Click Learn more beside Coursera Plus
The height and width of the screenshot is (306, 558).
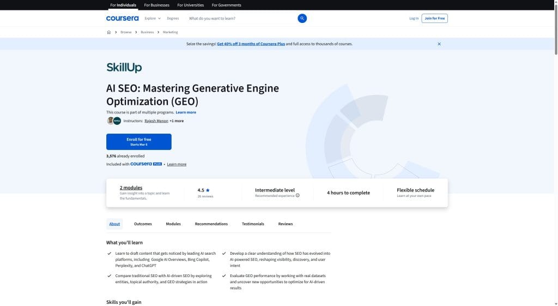[x=177, y=164]
